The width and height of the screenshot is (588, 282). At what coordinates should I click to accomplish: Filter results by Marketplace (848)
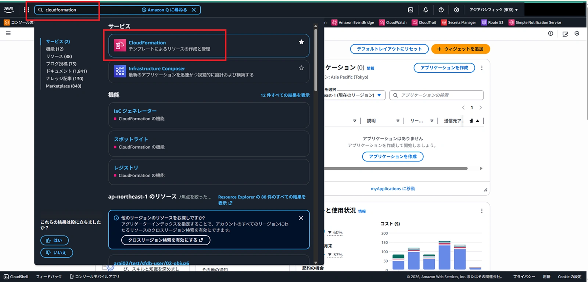click(x=64, y=86)
